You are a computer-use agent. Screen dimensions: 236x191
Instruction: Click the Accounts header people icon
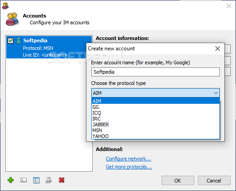[12, 19]
